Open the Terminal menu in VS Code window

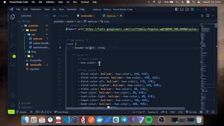71,9
